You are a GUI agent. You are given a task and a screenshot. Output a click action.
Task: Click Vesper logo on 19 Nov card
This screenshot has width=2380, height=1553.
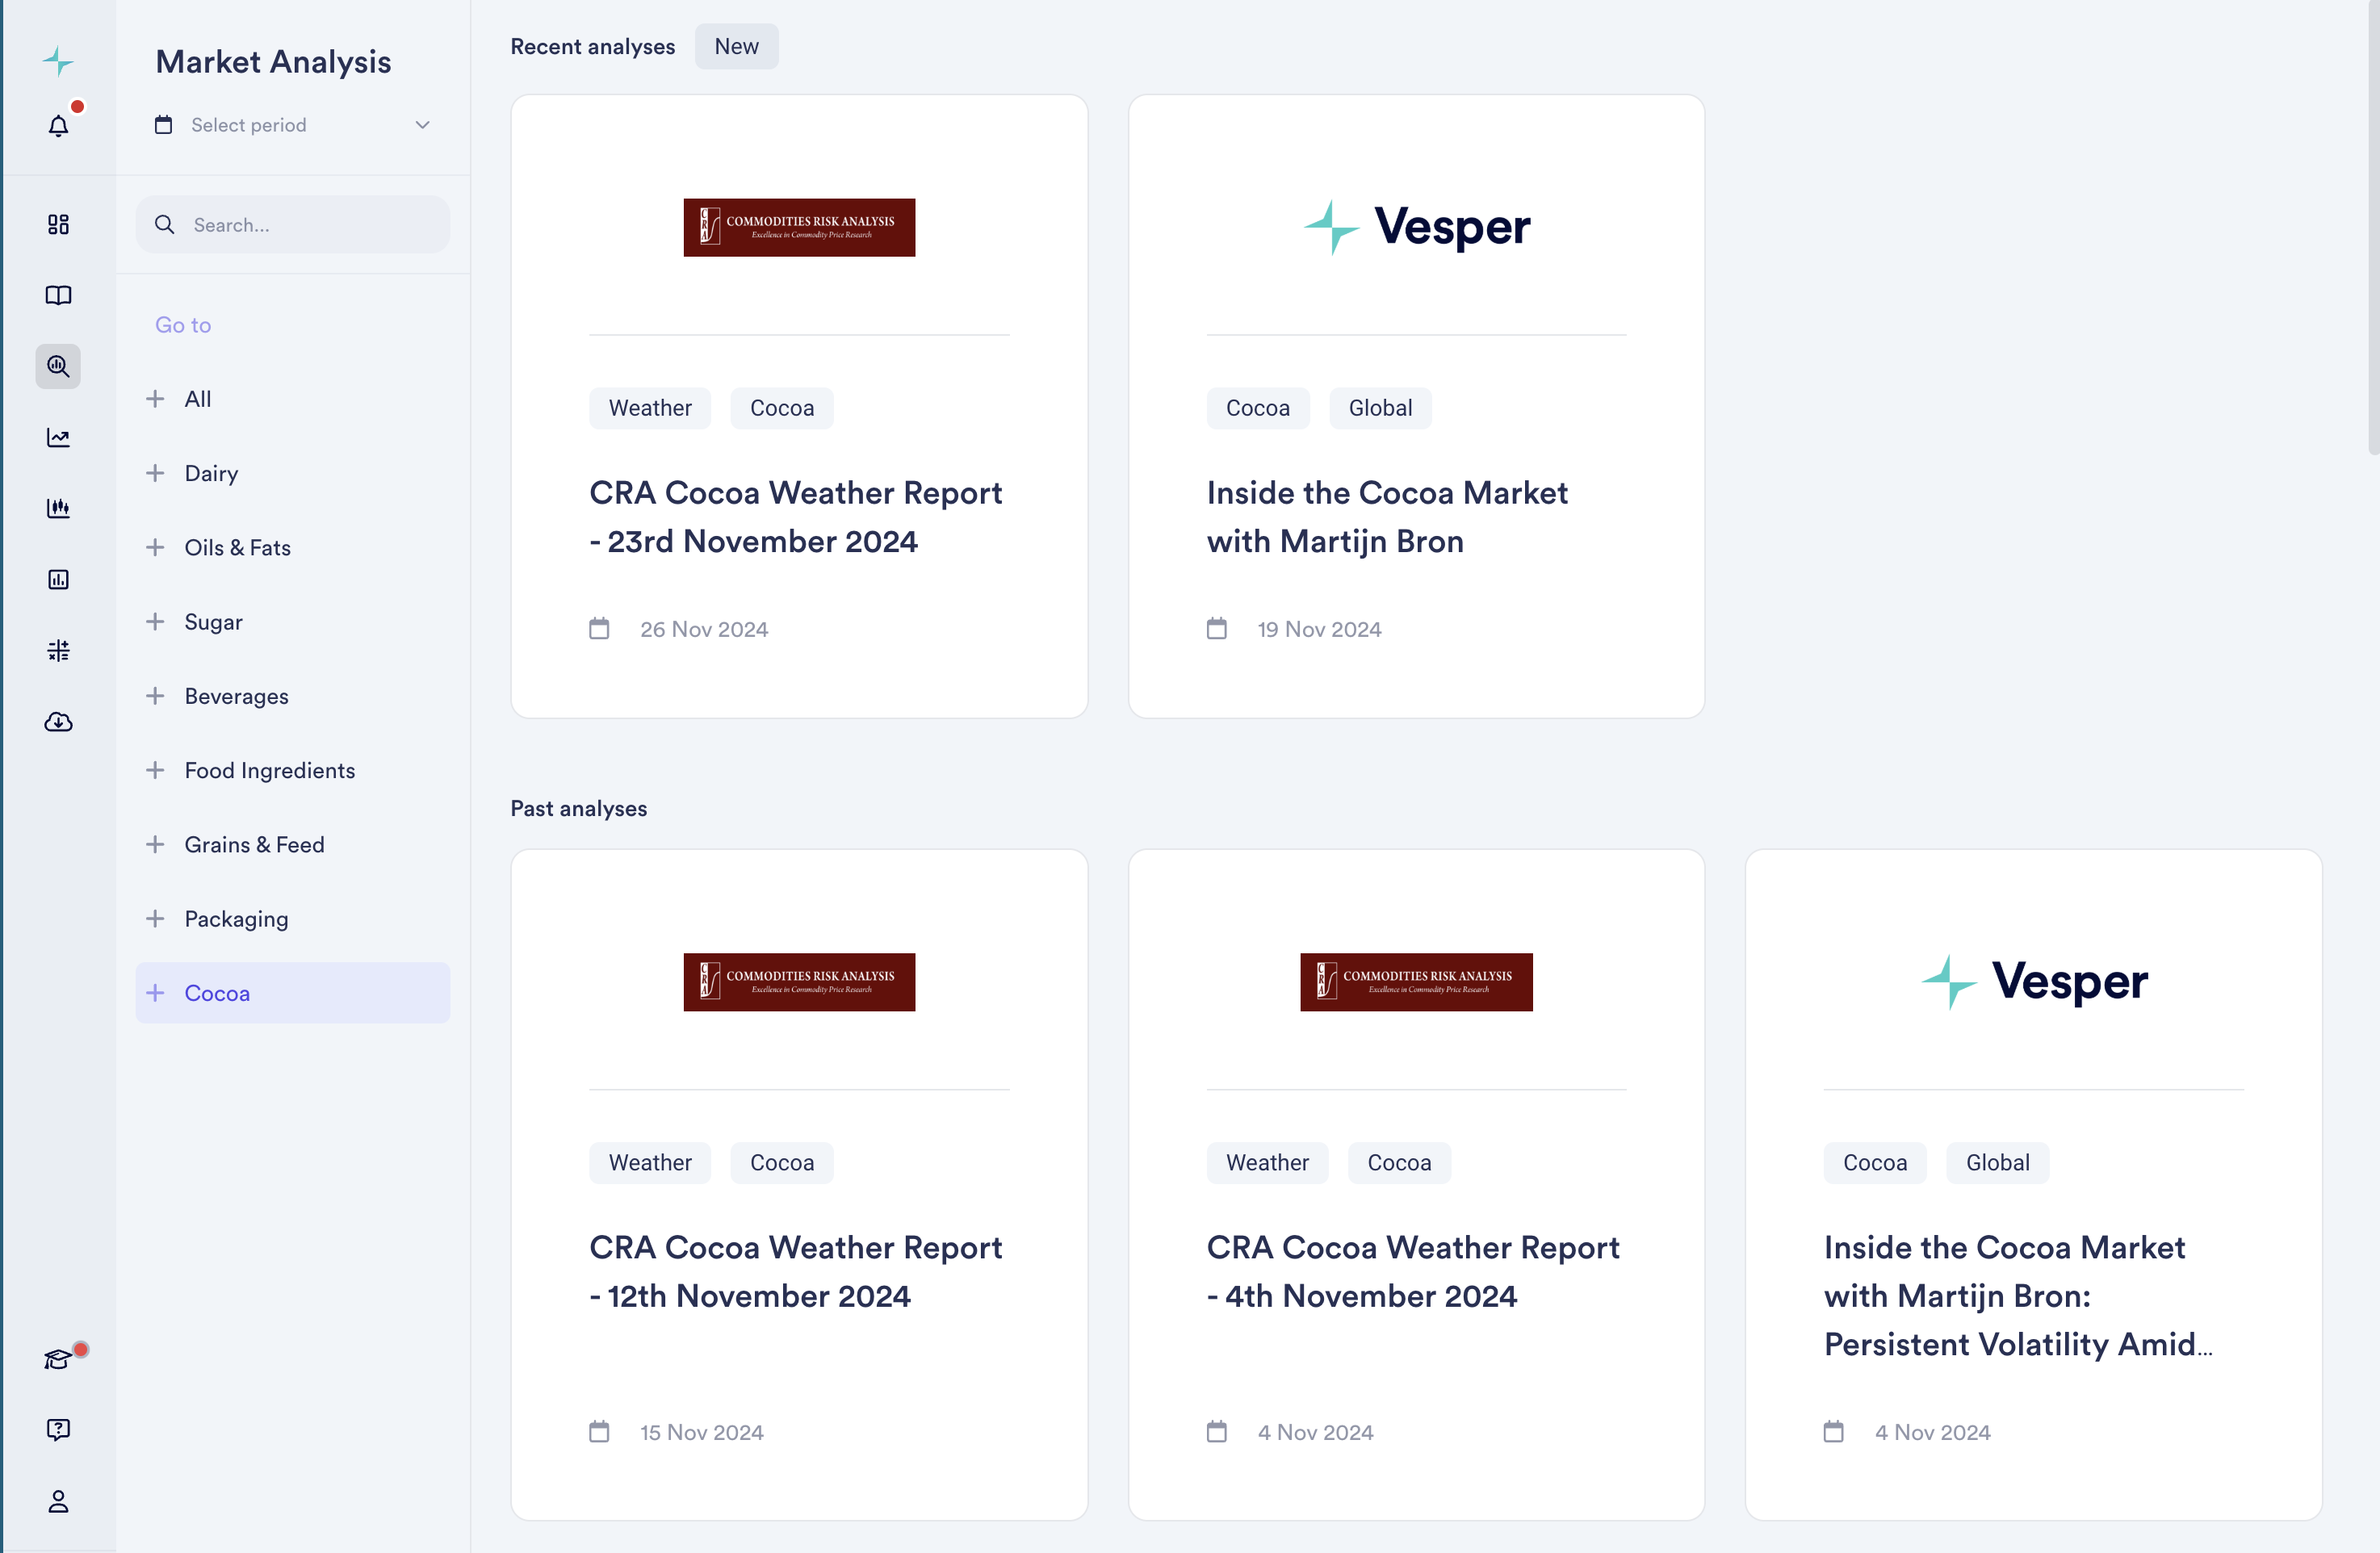(x=1416, y=228)
